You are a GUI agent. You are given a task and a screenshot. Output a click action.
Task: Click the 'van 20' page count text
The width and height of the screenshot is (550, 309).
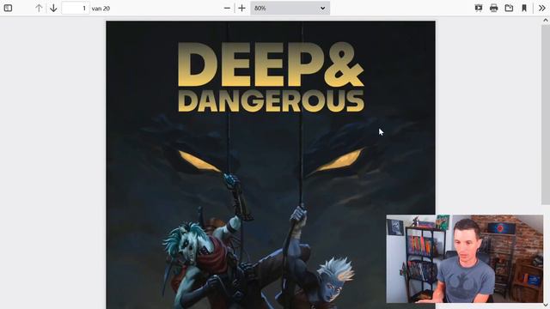pyautogui.click(x=101, y=9)
